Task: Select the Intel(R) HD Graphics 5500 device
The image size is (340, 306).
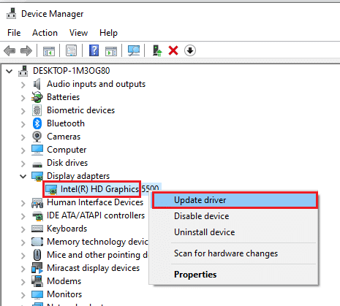Action: [x=102, y=189]
